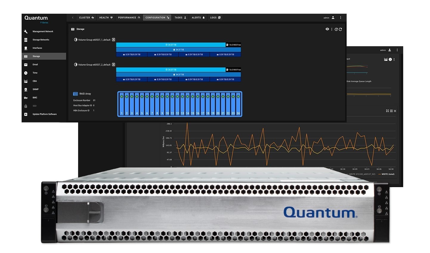Expand the chart to fullscreen
The width and height of the screenshot is (430, 253).
387,111
